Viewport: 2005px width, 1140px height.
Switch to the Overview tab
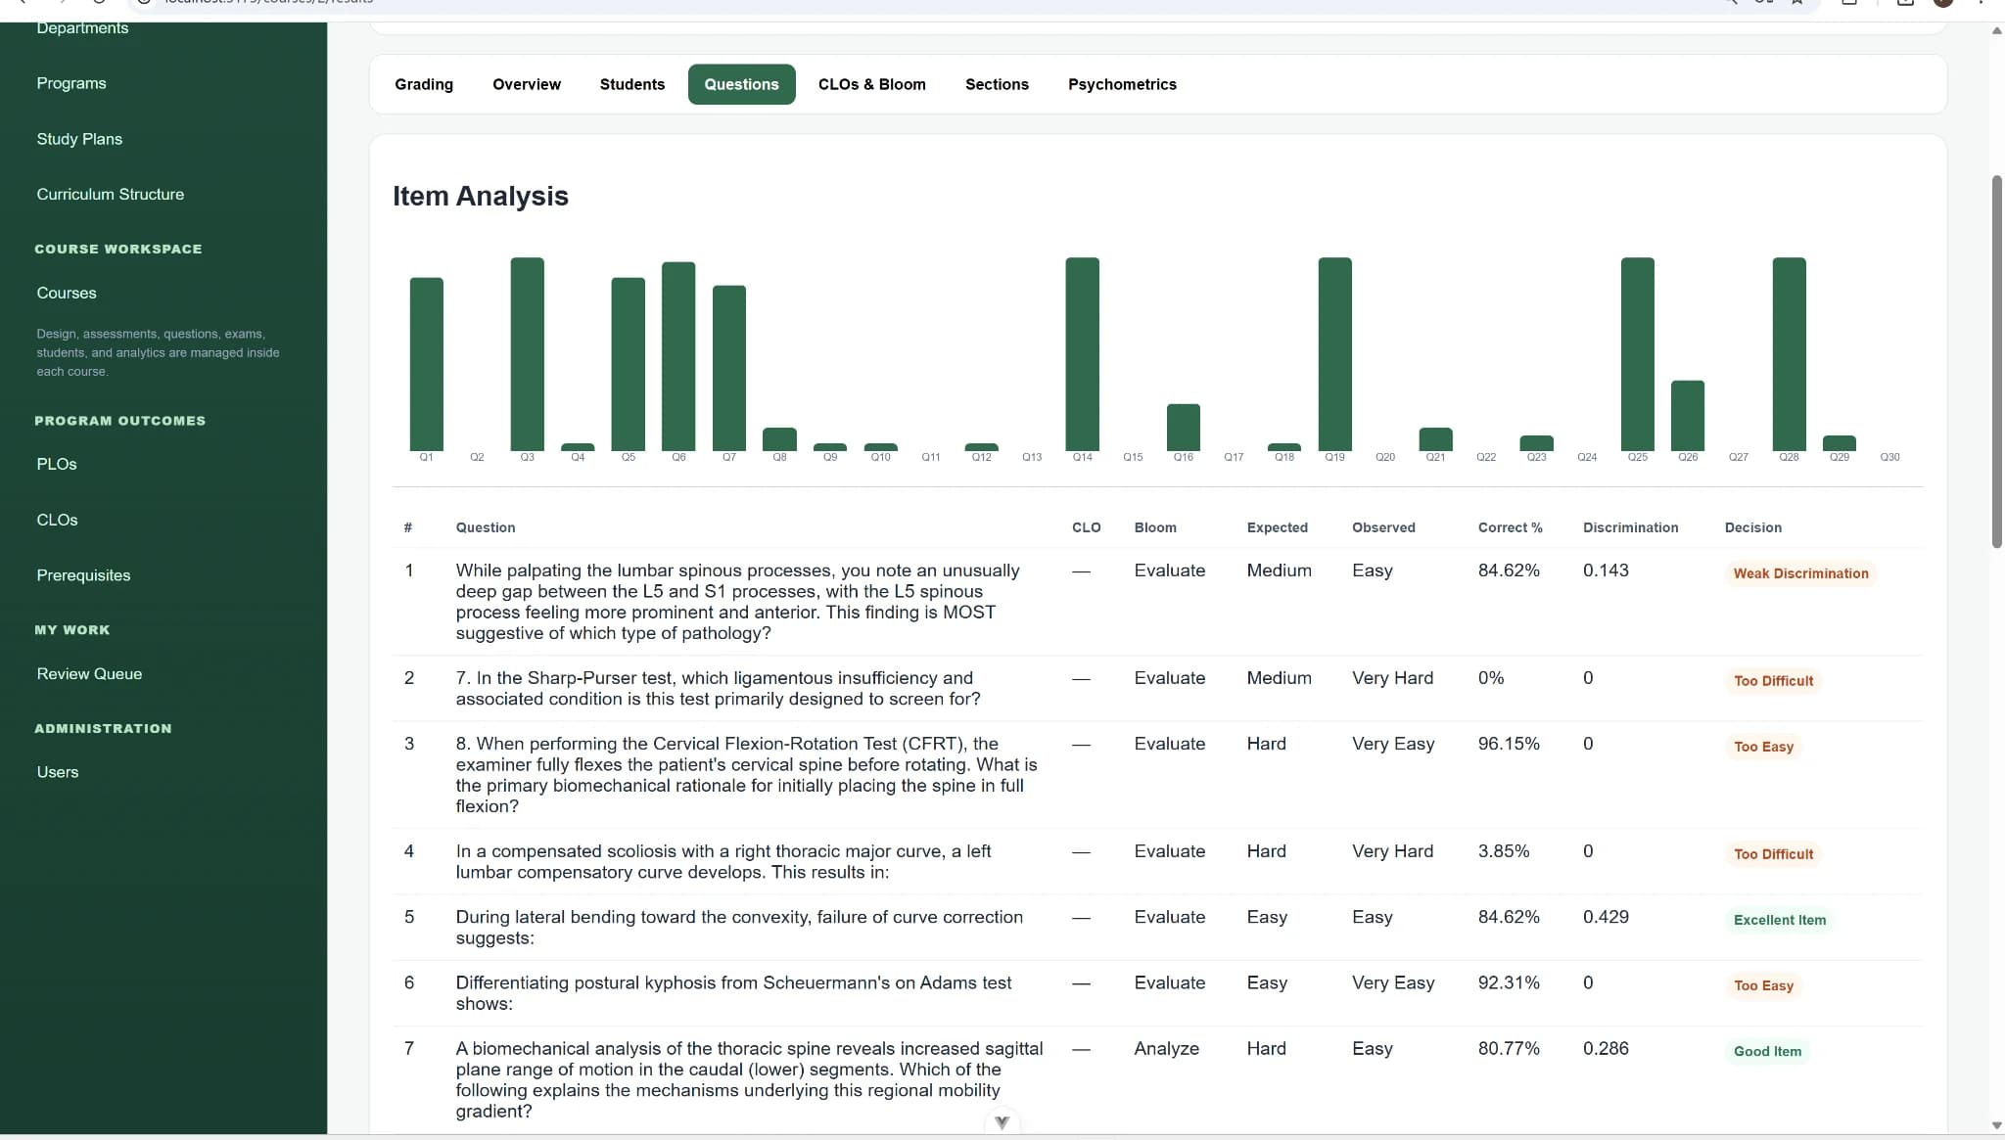(x=526, y=84)
